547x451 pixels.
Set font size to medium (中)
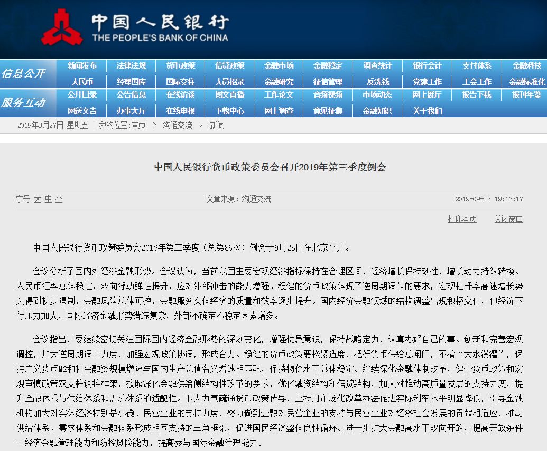(x=48, y=199)
